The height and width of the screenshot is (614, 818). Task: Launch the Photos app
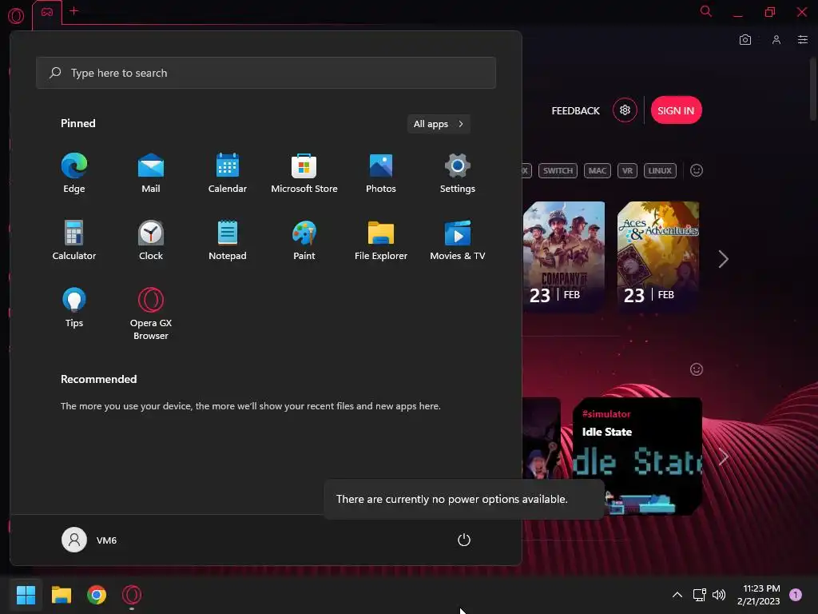[381, 173]
